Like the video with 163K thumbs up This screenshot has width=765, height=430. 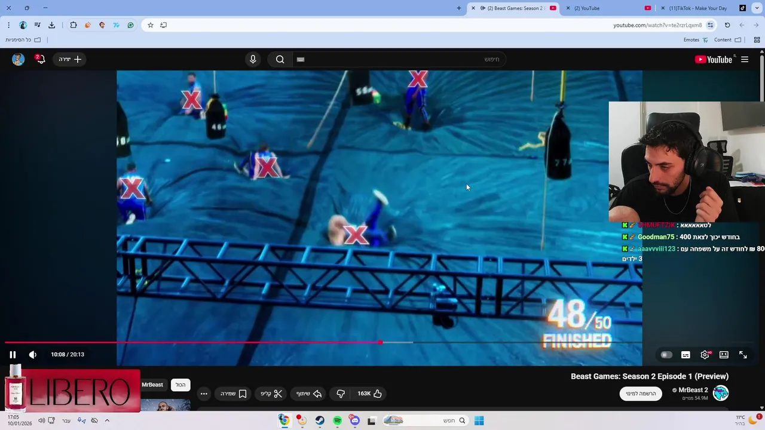click(369, 394)
